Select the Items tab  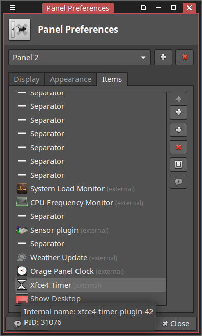pos(112,79)
